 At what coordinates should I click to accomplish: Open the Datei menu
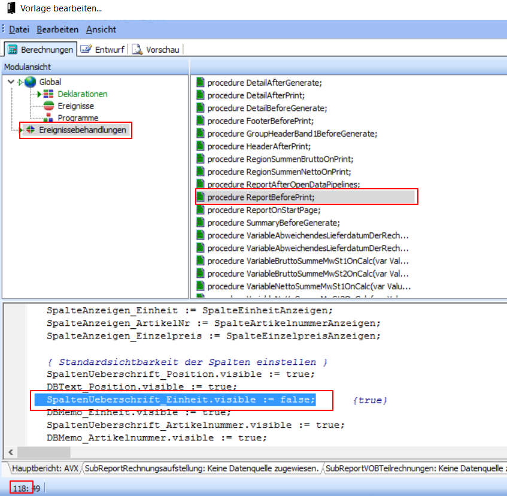[x=19, y=29]
